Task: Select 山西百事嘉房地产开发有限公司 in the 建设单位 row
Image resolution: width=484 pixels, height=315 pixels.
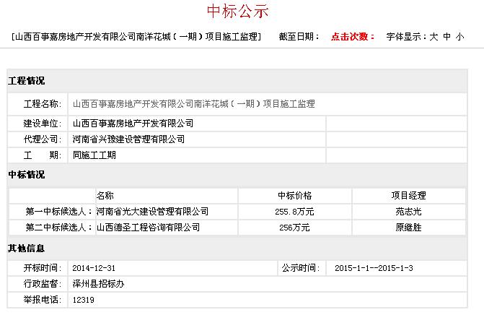Action: point(133,124)
